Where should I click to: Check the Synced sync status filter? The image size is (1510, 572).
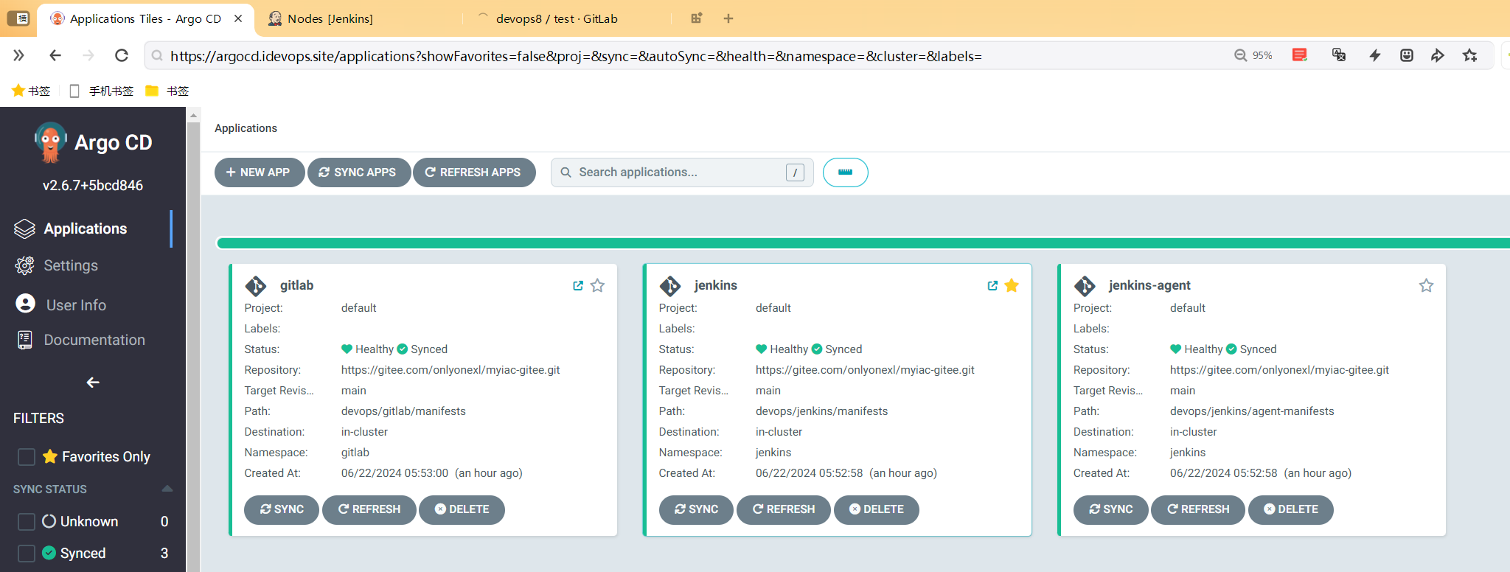pyautogui.click(x=27, y=554)
